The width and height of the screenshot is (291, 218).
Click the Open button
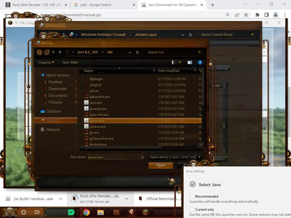161,165
